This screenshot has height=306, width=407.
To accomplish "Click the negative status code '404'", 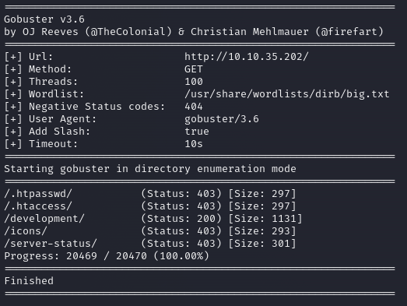I will coord(194,107).
